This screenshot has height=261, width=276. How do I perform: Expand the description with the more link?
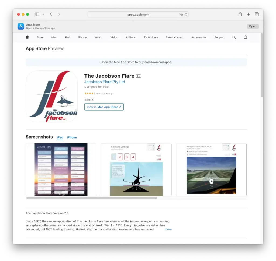pyautogui.click(x=168, y=229)
